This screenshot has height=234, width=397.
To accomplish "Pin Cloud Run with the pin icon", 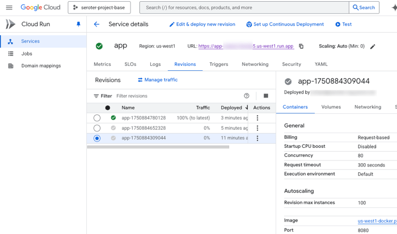I will [78, 24].
